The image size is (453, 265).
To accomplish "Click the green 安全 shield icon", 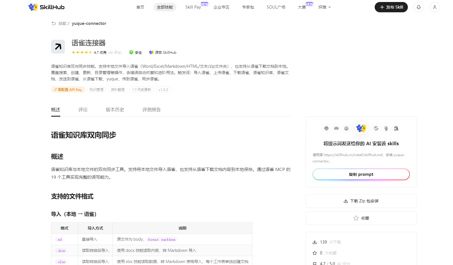I will pyautogui.click(x=131, y=52).
